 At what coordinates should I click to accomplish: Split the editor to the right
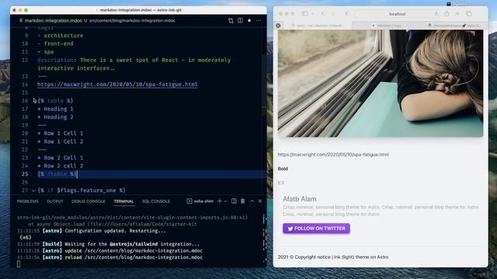tap(240, 21)
